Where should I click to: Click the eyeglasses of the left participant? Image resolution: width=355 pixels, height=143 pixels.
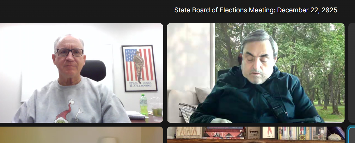click(x=70, y=52)
